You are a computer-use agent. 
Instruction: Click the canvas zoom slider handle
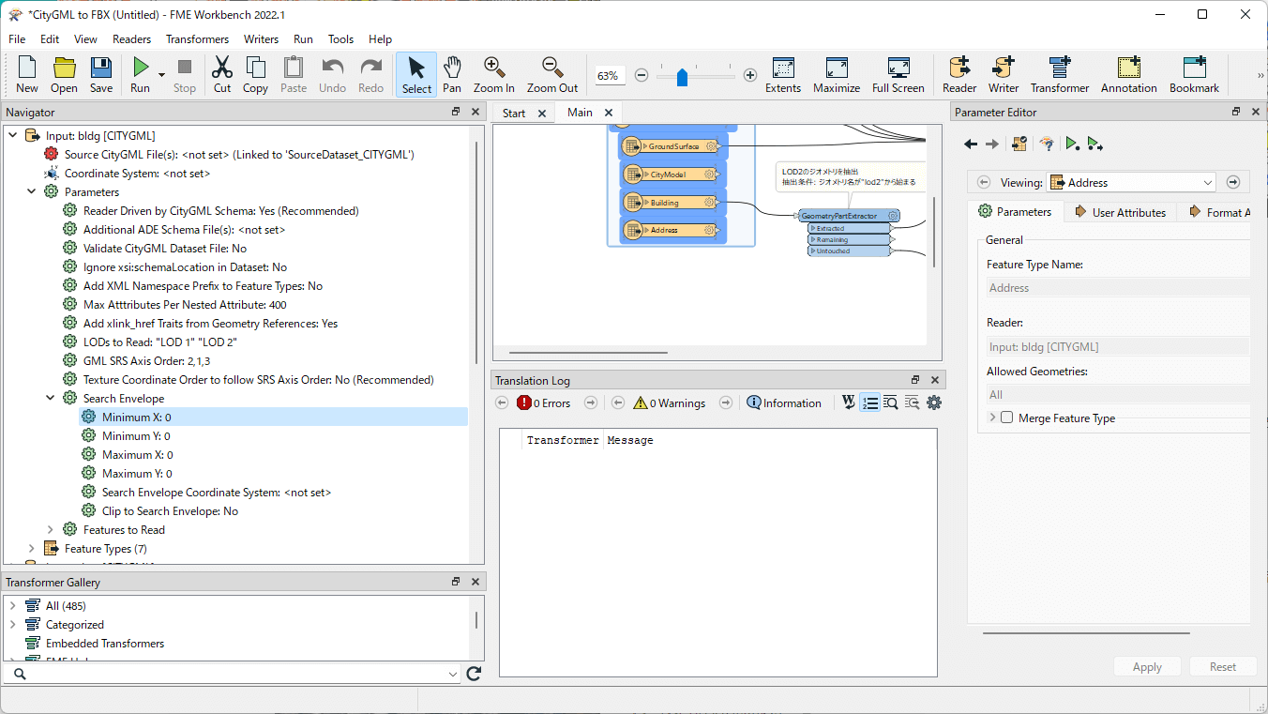(x=683, y=76)
